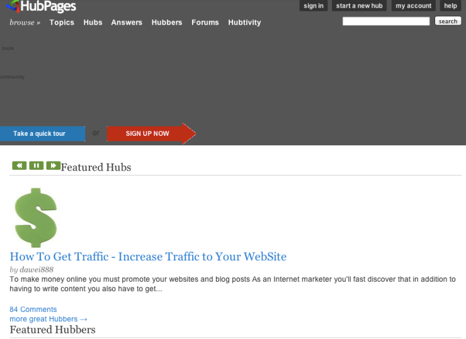Open How To Get Traffic article link

pyautogui.click(x=148, y=257)
